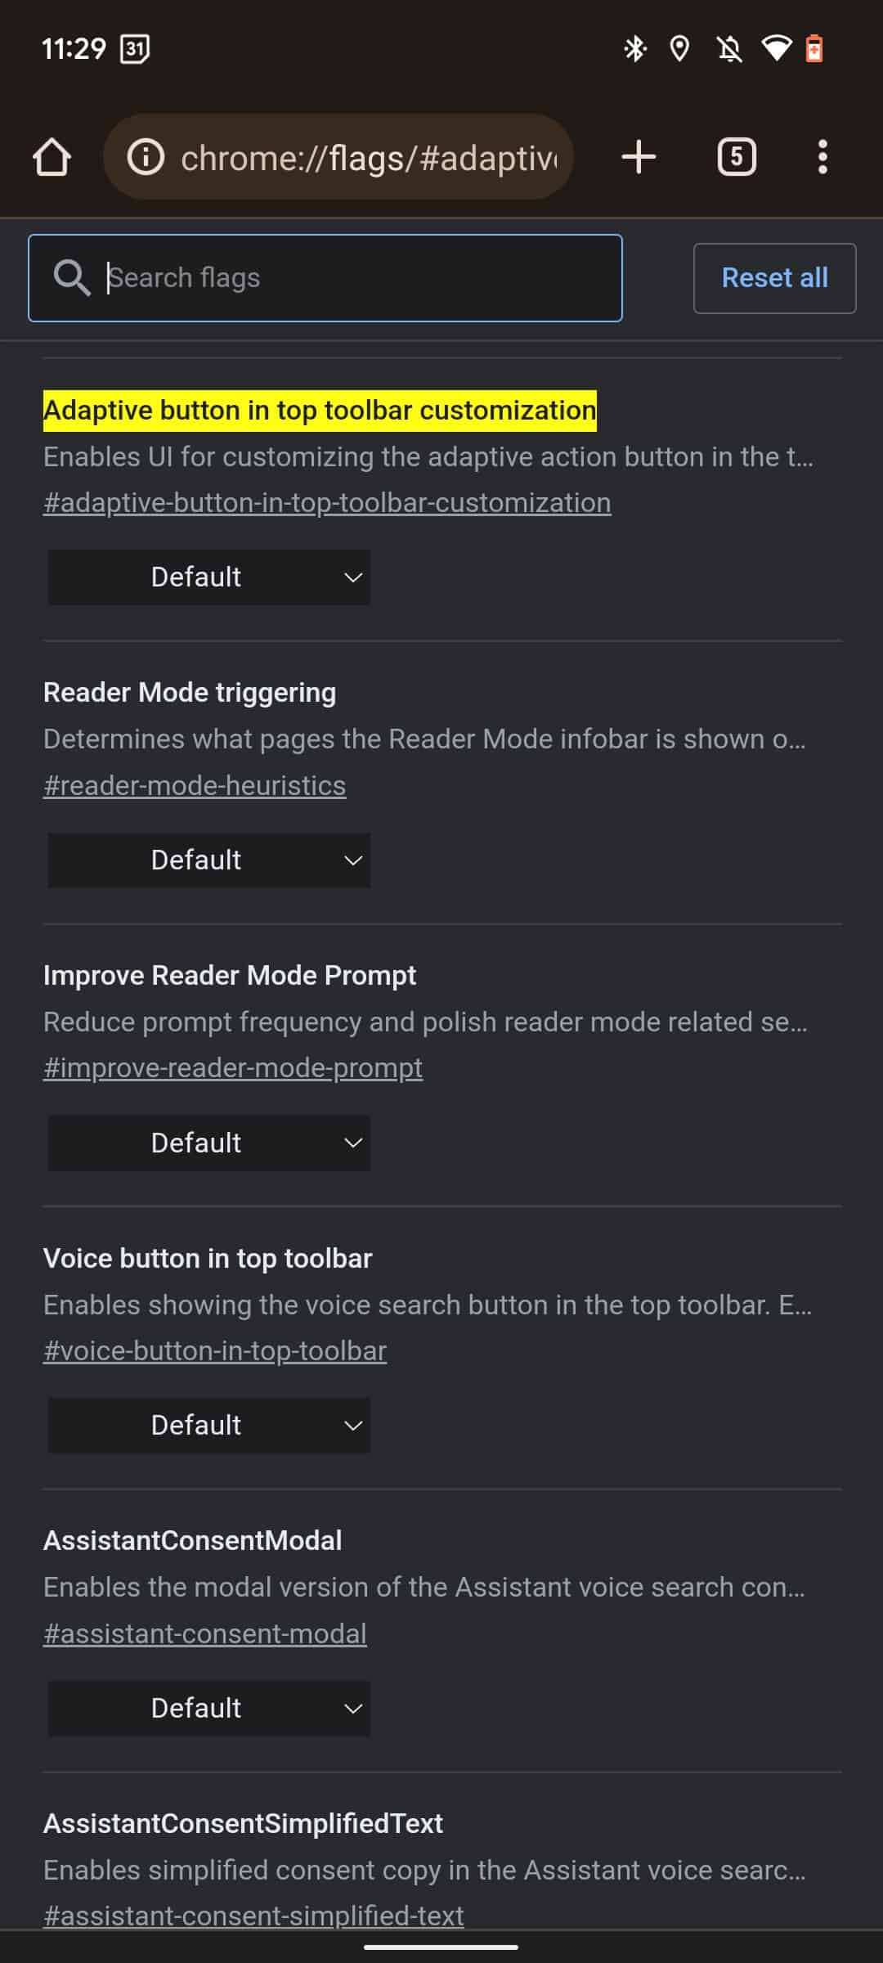Viewport: 883px width, 1963px height.
Task: Tap the Chrome home icon
Action: 52,157
